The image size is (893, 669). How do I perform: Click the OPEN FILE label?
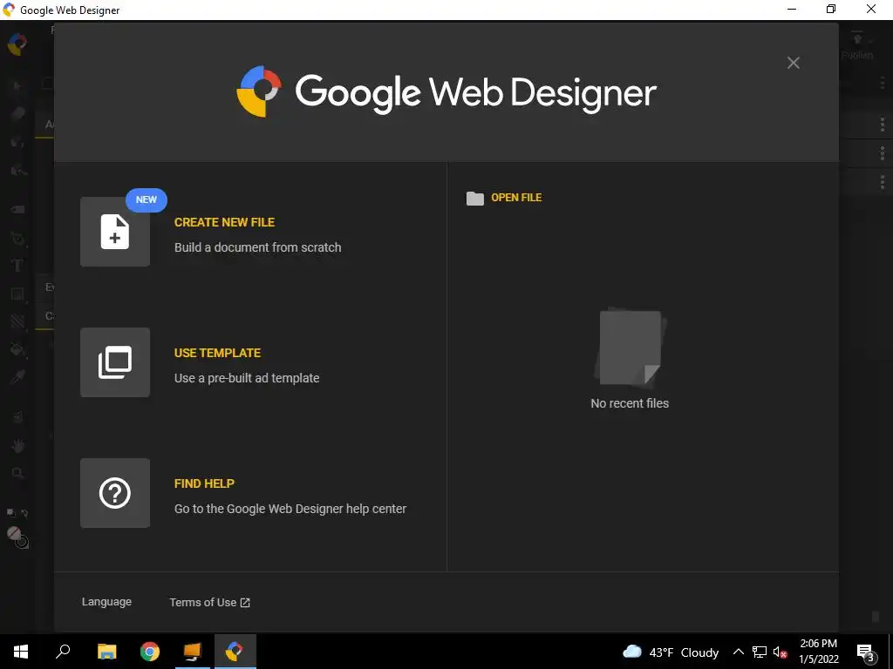click(x=516, y=198)
